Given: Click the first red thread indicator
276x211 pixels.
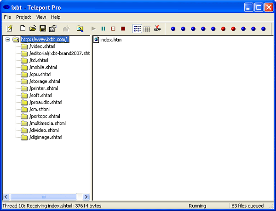Looking at the screenshot, I should coord(224,29).
